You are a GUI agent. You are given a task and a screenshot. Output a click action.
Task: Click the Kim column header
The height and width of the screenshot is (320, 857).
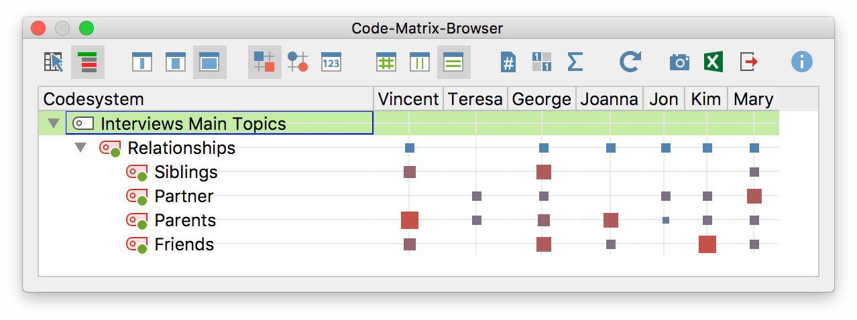[x=706, y=99]
